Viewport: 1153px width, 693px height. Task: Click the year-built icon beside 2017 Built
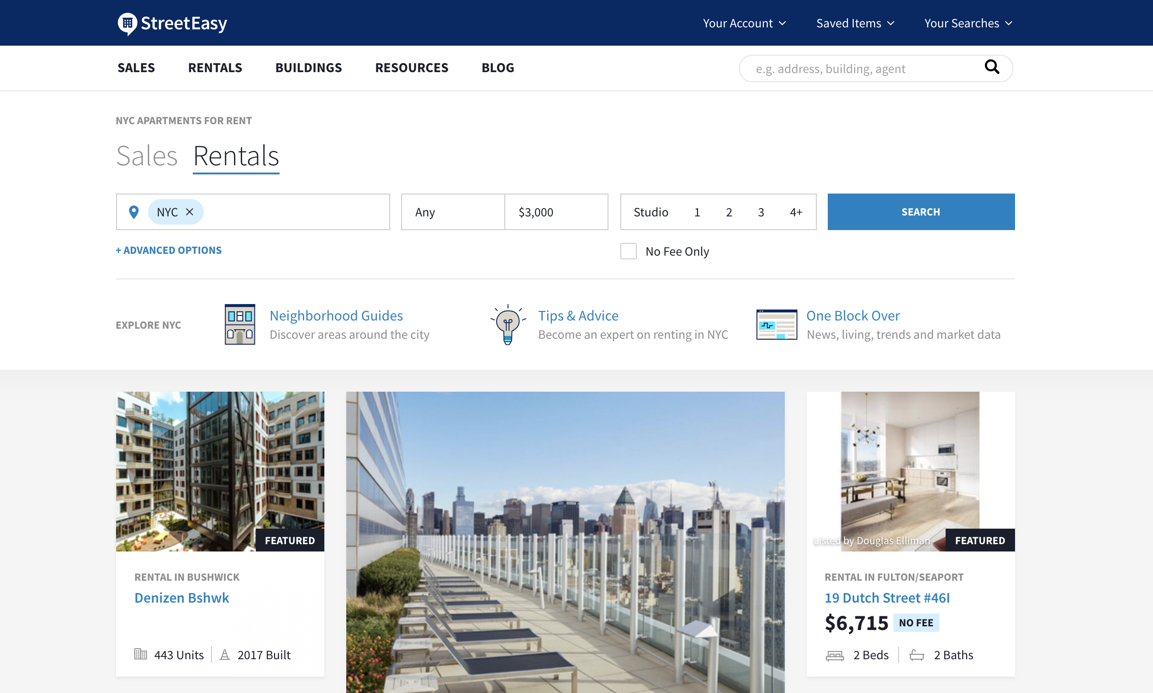tap(225, 654)
